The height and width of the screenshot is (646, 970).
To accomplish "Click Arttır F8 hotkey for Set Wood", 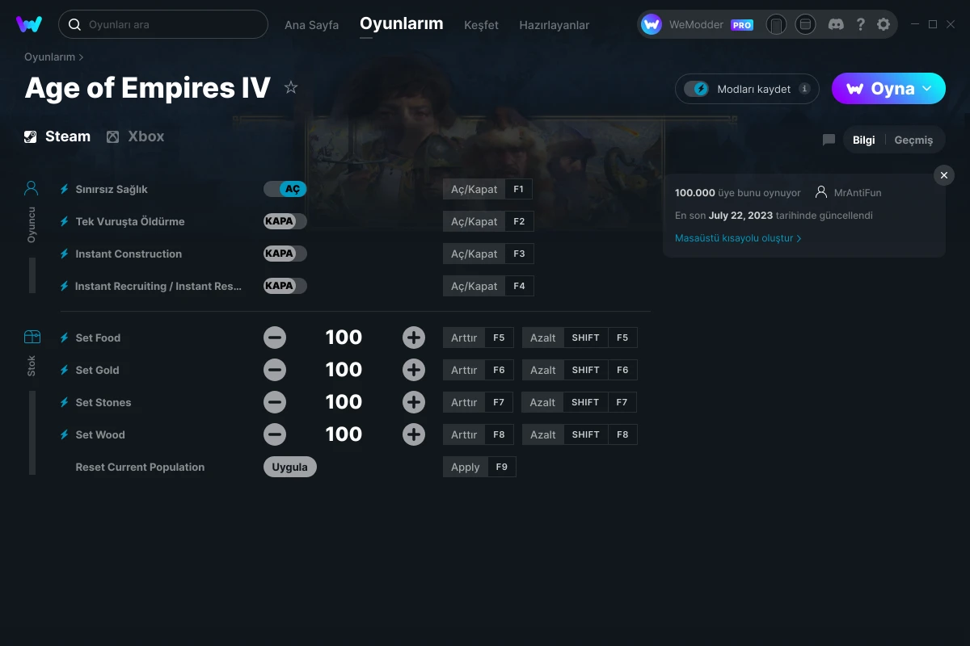I will 479,434.
